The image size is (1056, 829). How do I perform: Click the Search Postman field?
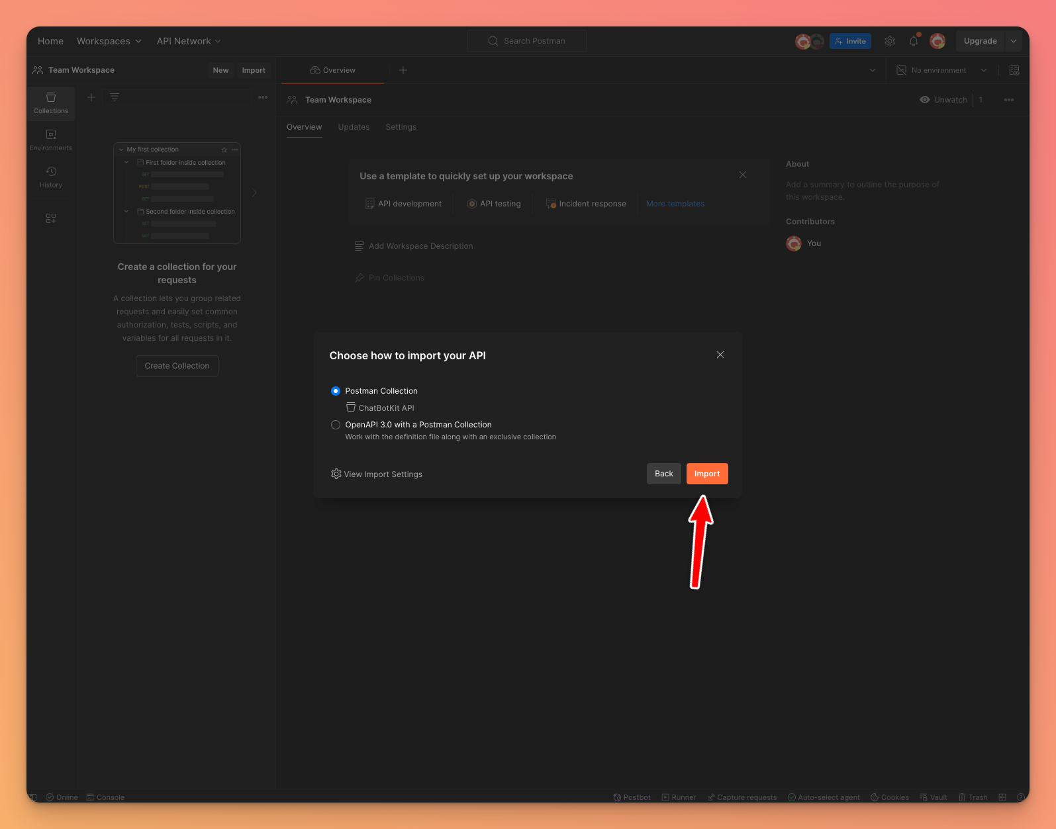(527, 41)
